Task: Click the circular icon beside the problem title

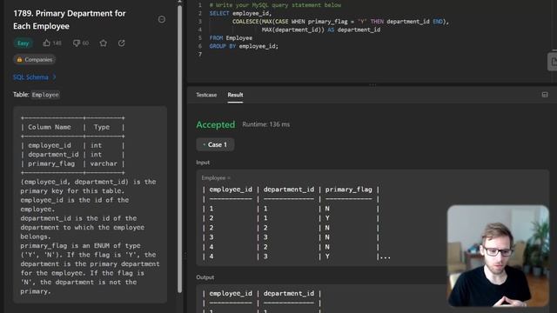Action: pyautogui.click(x=162, y=19)
